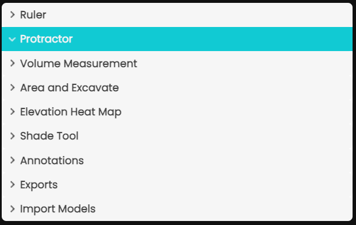Expand the Volume Measurement chevron
Screen dimensions: 356x225
click(x=13, y=63)
